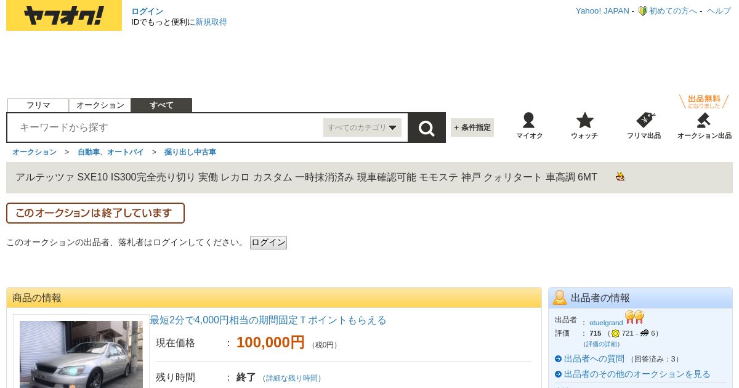Open seller otuelgrand profile link
Viewport: 739px width, 388px height.
[606, 323]
